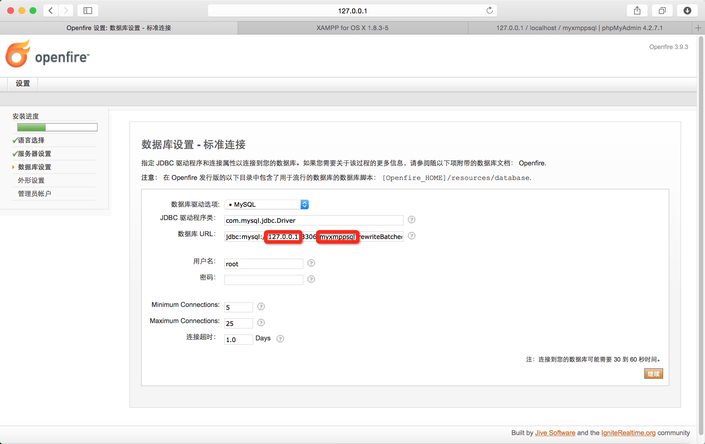Open help icon for Minimum Connections
The height and width of the screenshot is (444, 705).
(261, 306)
